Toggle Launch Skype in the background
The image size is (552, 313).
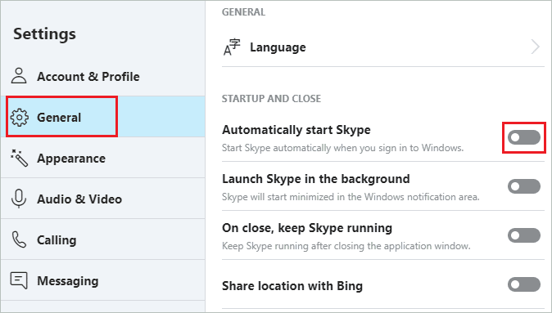coord(524,186)
